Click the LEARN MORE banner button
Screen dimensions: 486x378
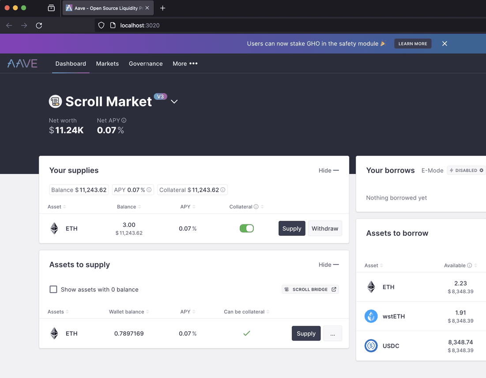(413, 44)
